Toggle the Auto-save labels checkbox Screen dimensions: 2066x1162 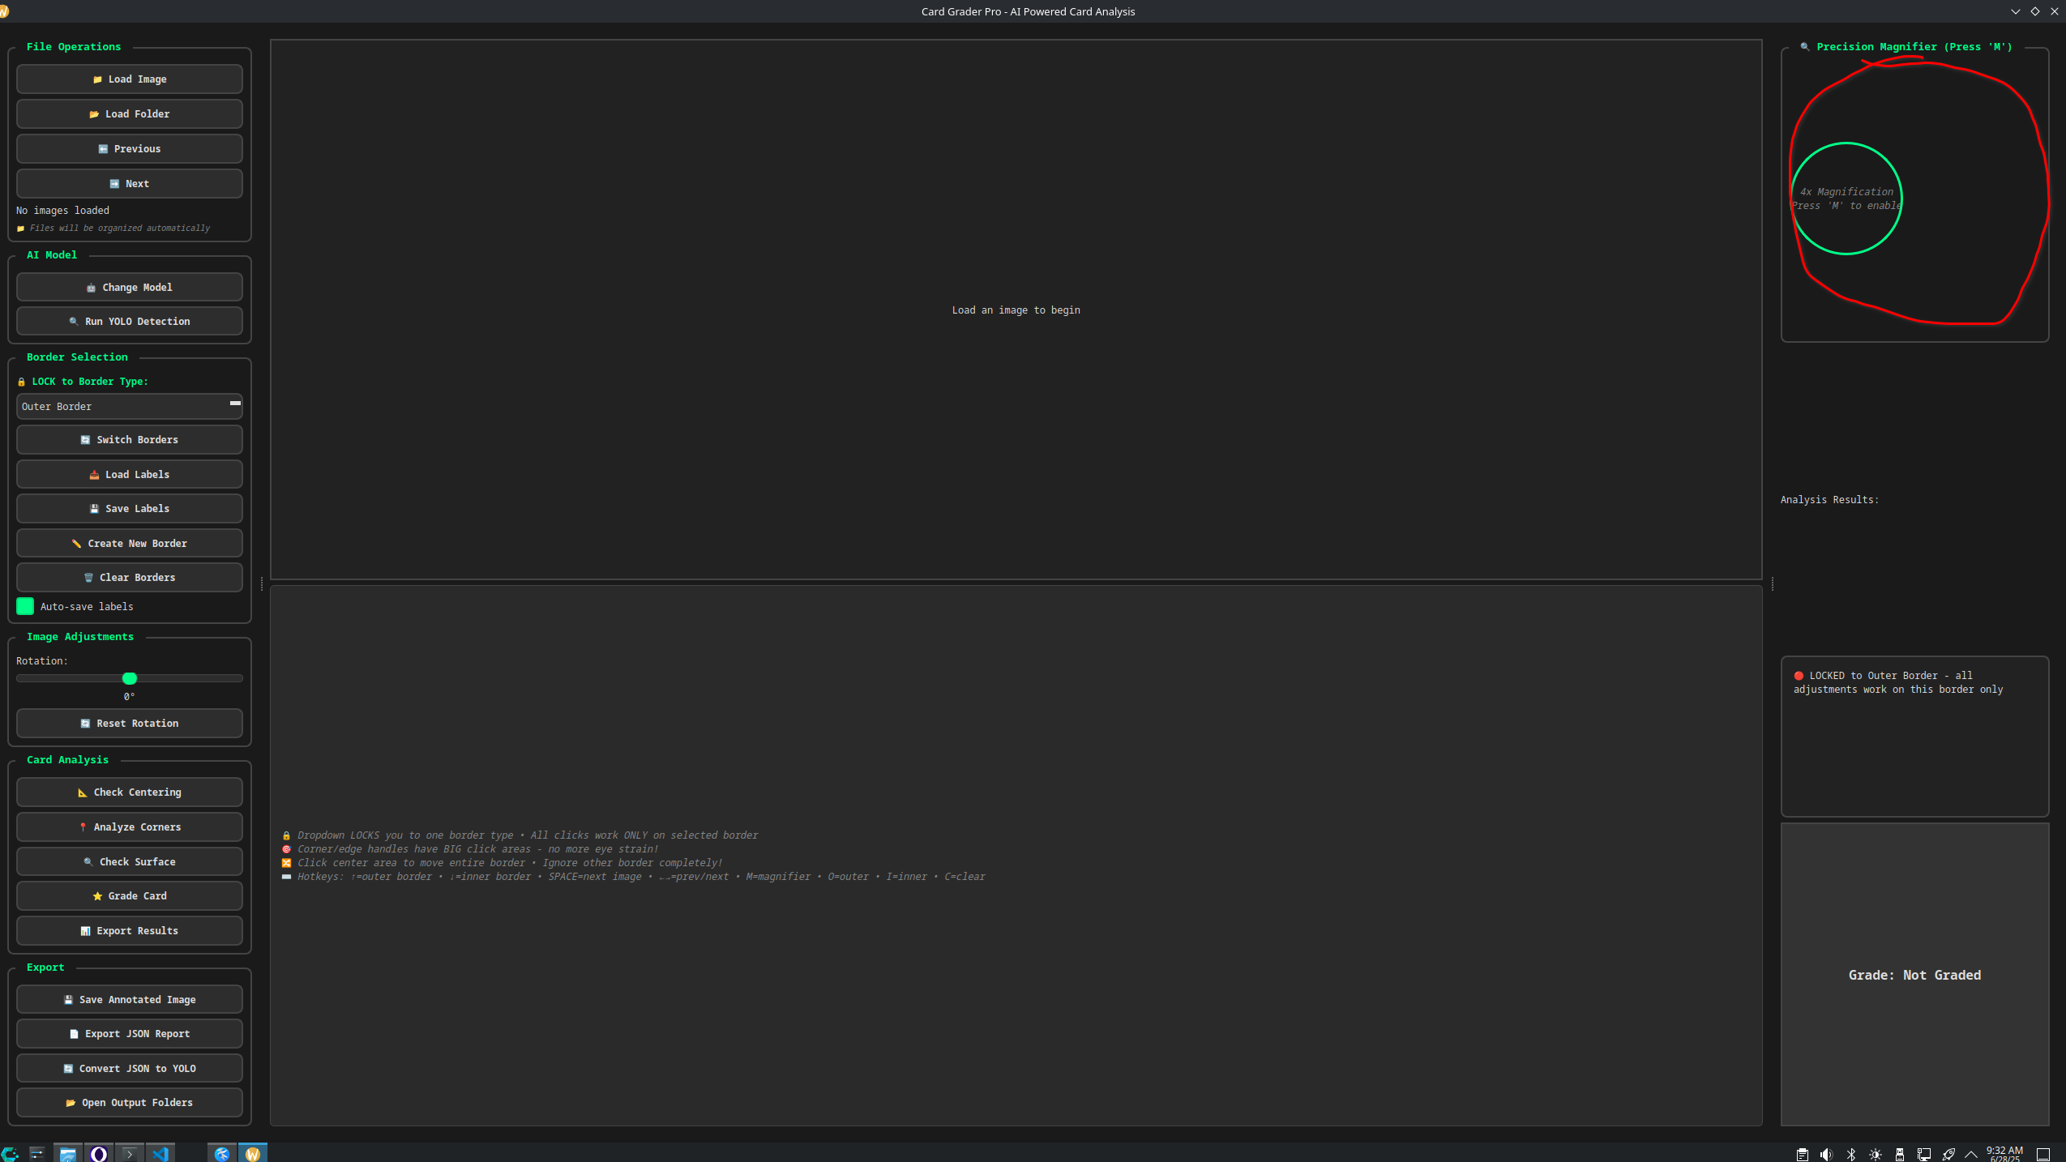(x=25, y=606)
